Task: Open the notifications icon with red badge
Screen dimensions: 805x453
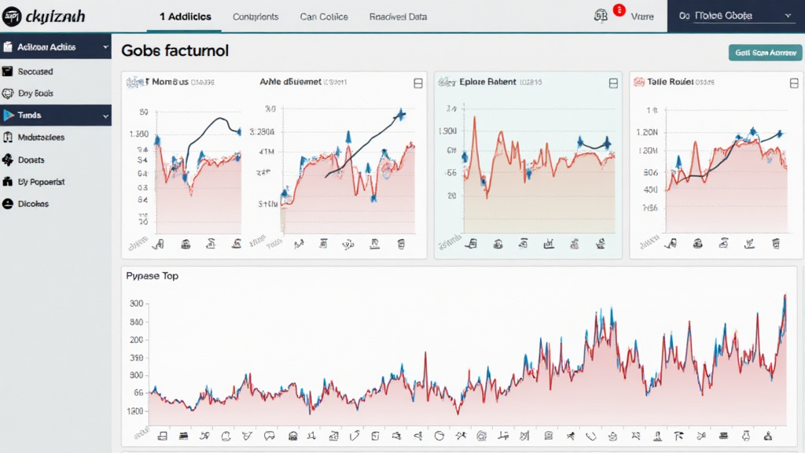Action: click(602, 15)
